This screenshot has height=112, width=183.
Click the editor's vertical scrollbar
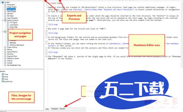coord(182,35)
